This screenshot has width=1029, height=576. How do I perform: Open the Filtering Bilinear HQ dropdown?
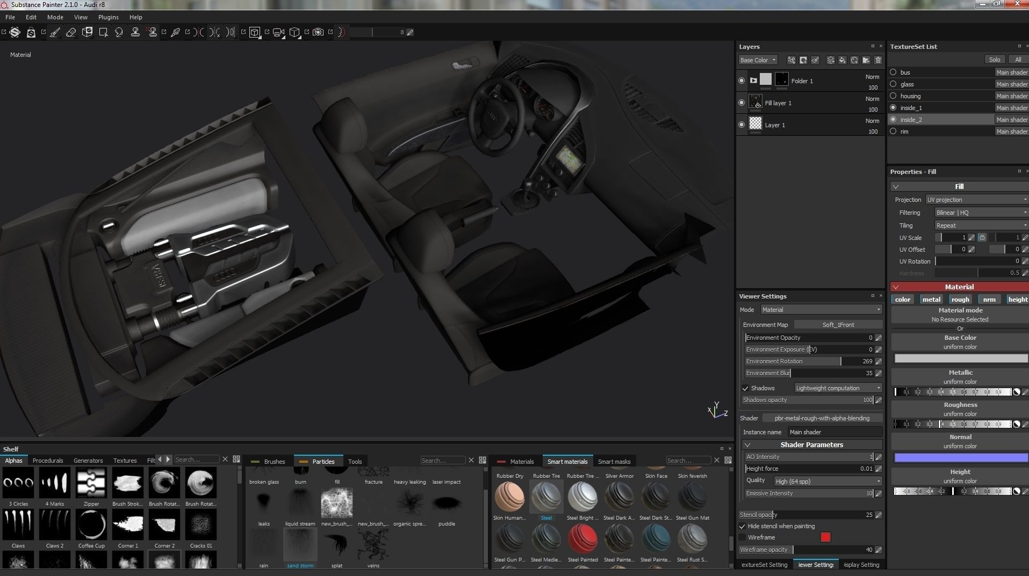[981, 213]
